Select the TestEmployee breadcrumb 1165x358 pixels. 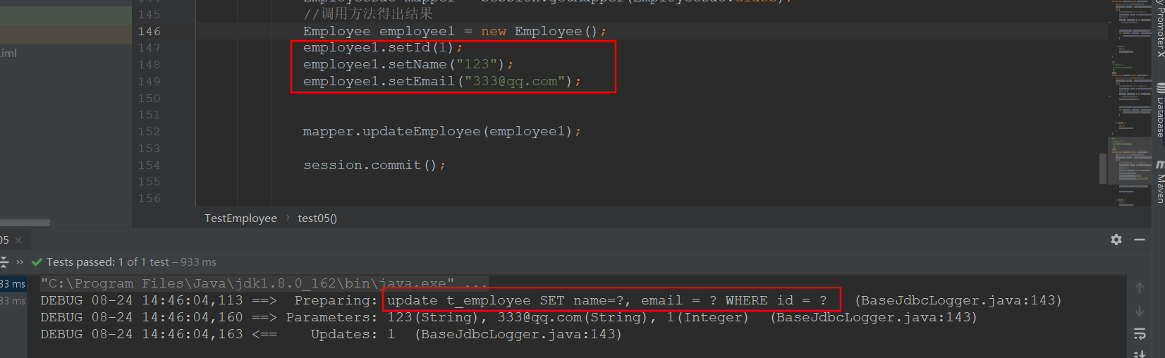(240, 218)
